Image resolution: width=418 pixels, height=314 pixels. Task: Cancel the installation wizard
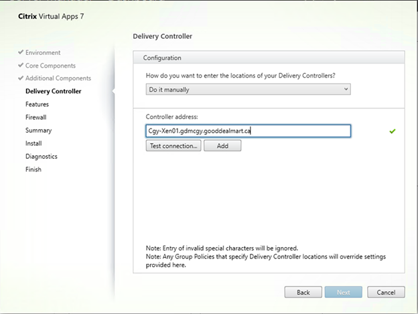point(386,293)
